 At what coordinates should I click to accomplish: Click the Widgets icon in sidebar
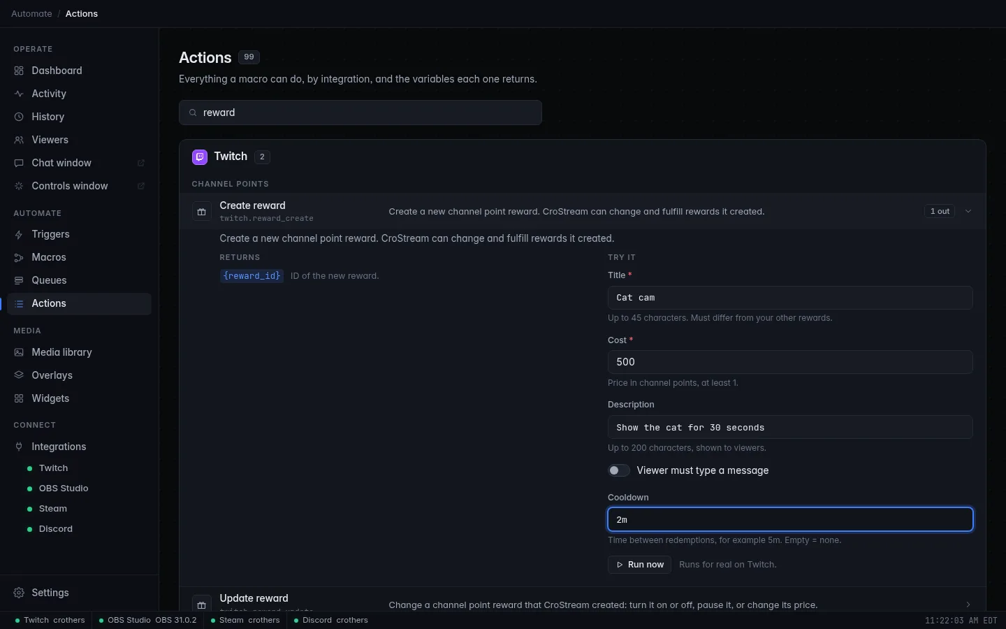pos(19,398)
